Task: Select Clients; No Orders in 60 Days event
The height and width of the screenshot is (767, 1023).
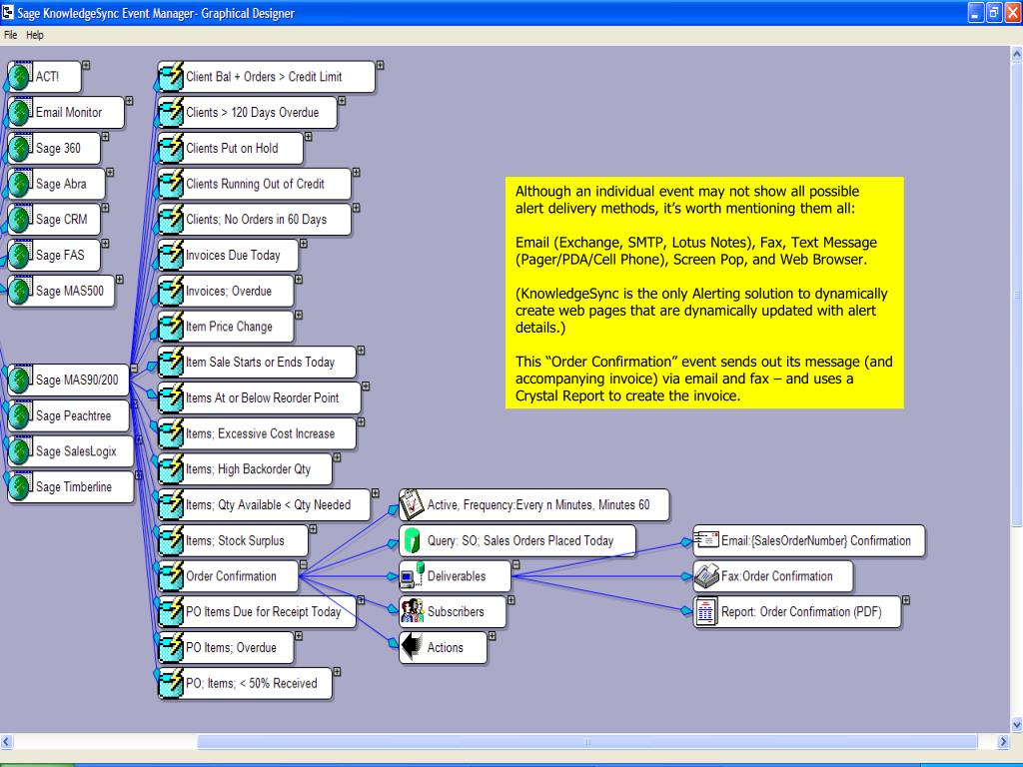Action: pos(255,219)
